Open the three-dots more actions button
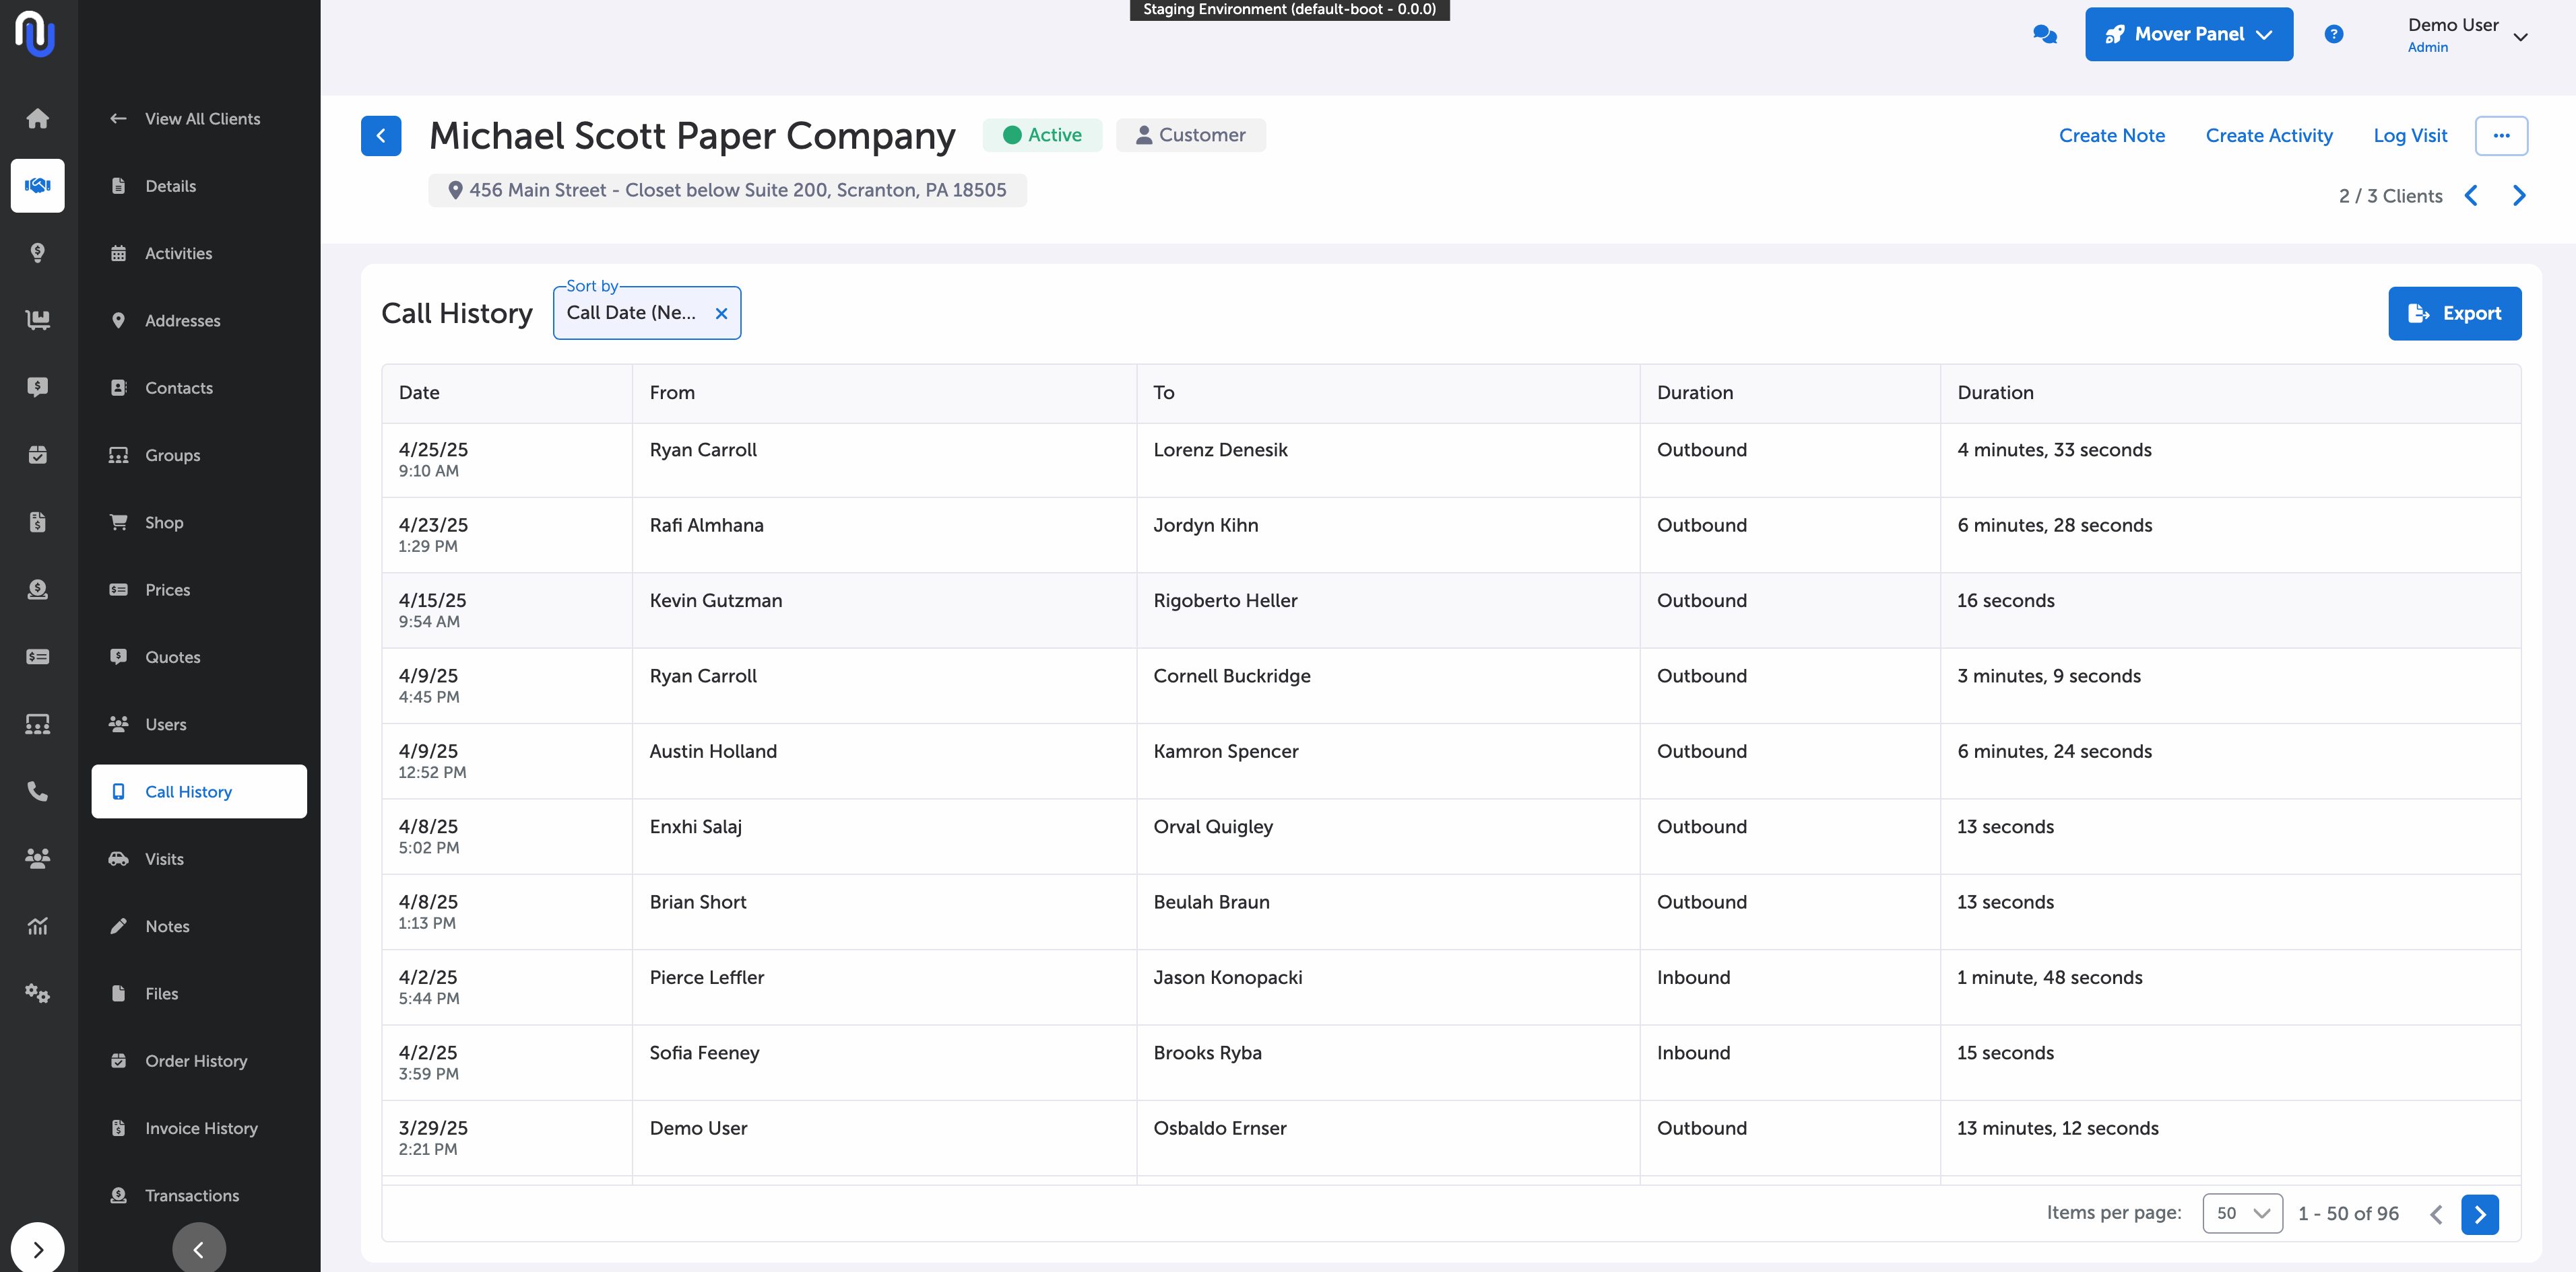2576x1272 pixels. (2500, 136)
